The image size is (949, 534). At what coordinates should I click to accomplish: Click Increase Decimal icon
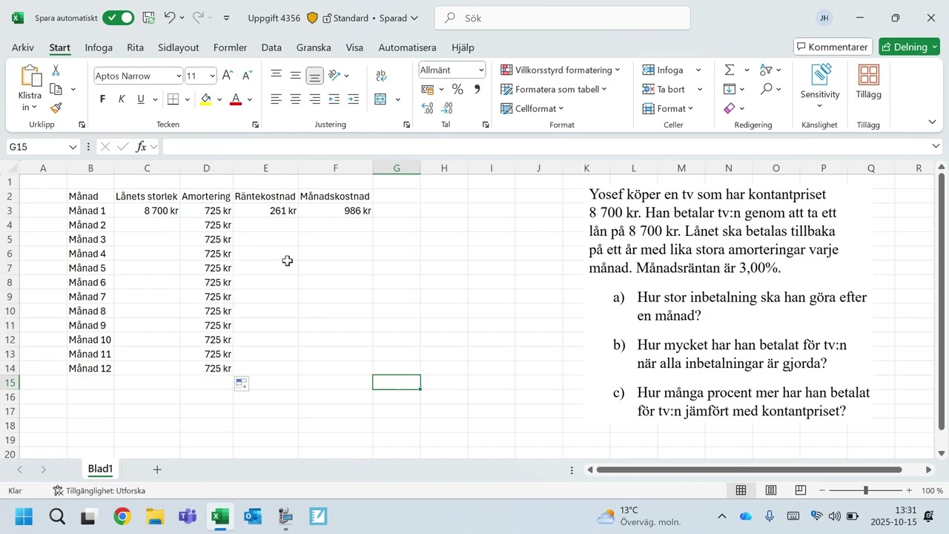pyautogui.click(x=428, y=108)
